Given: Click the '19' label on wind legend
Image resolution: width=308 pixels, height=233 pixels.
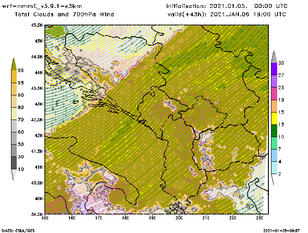Looking at the screenshot, I should tap(281, 100).
